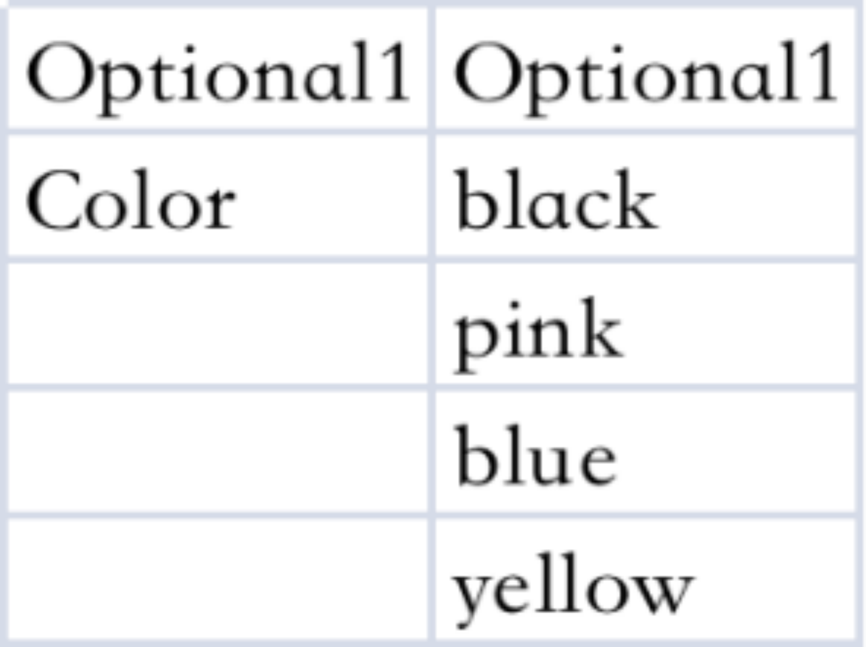Click the row border between black and pink
The height and width of the screenshot is (647, 866).
[x=644, y=259]
